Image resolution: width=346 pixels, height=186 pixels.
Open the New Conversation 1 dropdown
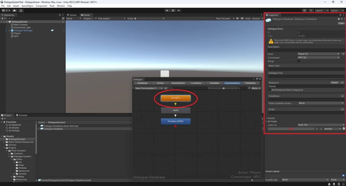[x=148, y=88]
